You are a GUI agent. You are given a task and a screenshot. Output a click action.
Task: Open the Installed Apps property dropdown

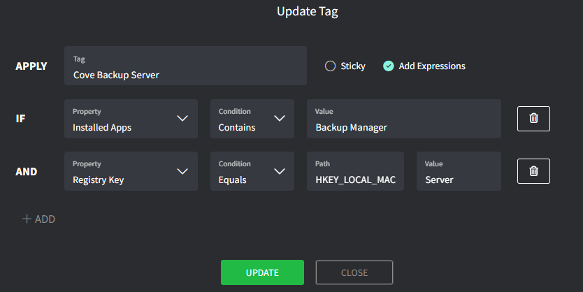(x=131, y=119)
